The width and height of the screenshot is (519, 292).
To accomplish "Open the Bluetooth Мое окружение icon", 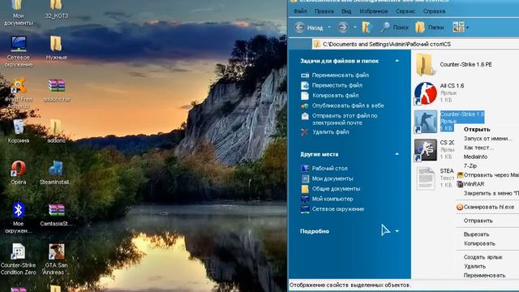I will pos(19,217).
